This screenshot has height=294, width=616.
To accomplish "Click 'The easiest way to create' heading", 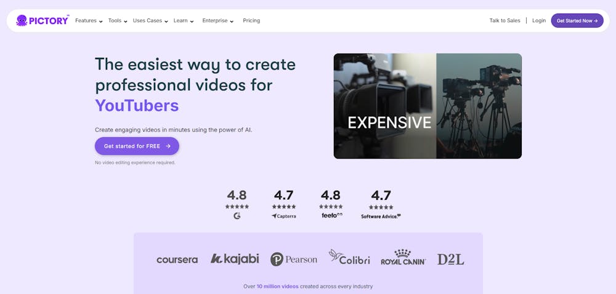I will point(195,65).
